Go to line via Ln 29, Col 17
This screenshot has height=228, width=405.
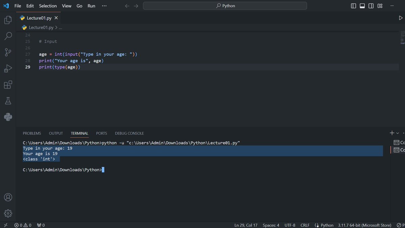click(246, 225)
